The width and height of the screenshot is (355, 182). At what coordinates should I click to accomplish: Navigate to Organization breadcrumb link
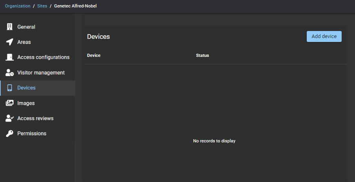pos(18,6)
